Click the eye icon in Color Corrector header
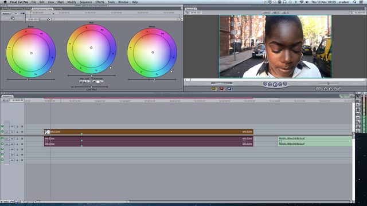Viewport: 367px width, 206px height. pos(23,13)
